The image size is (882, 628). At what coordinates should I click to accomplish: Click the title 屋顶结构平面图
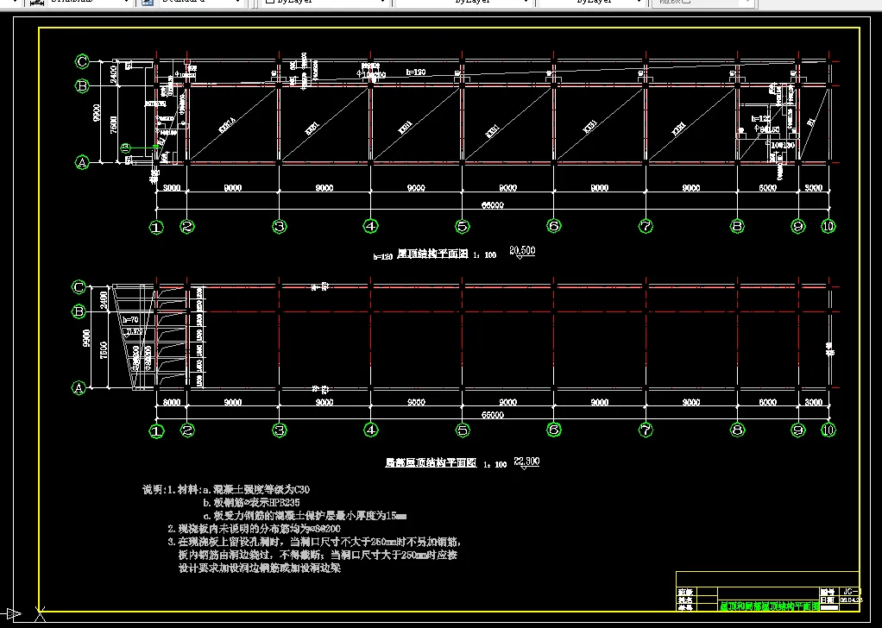point(432,254)
